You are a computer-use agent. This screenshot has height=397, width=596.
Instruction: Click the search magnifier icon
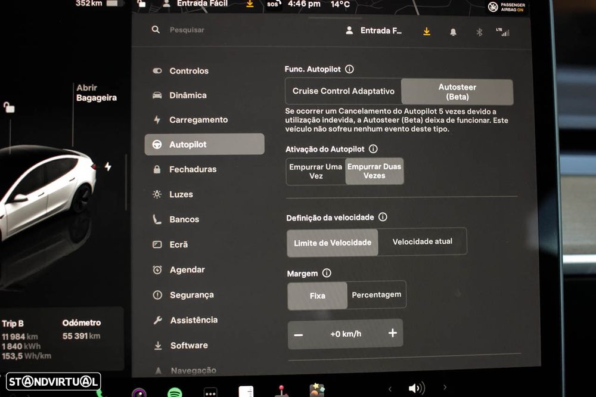point(156,29)
